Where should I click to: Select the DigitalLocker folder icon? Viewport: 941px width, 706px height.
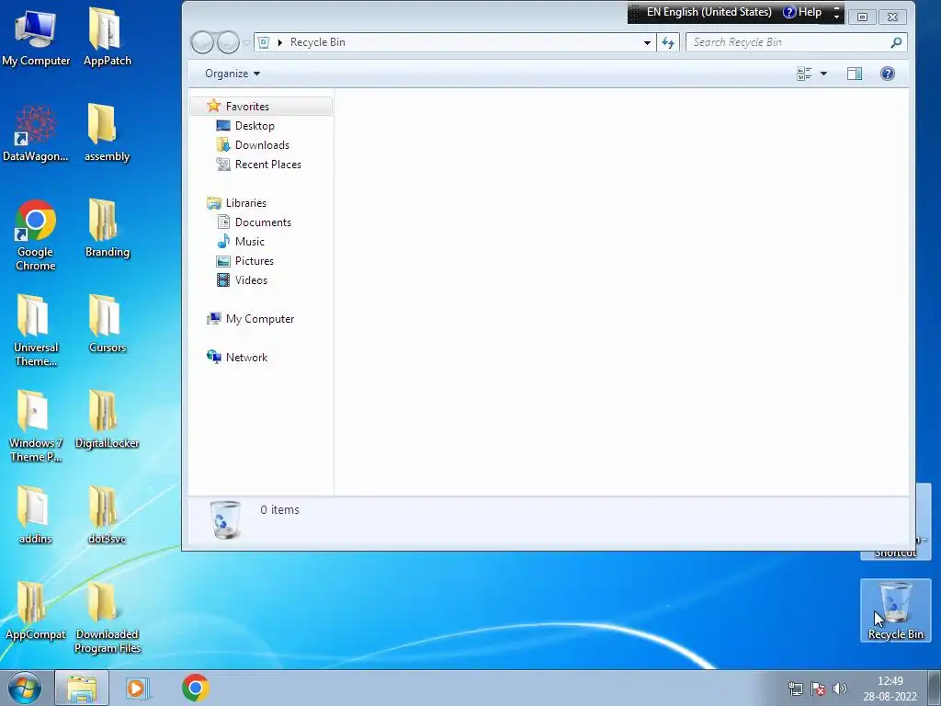coord(107,419)
